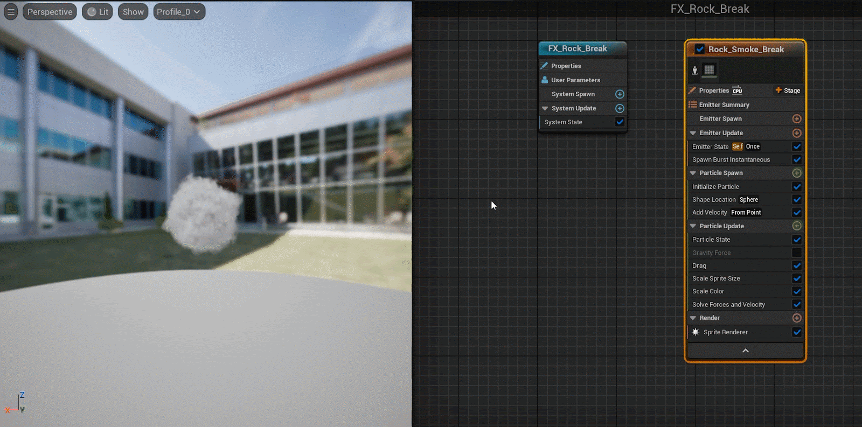862x427 pixels.
Task: Add a module to Emitter Update
Action: [x=797, y=133]
